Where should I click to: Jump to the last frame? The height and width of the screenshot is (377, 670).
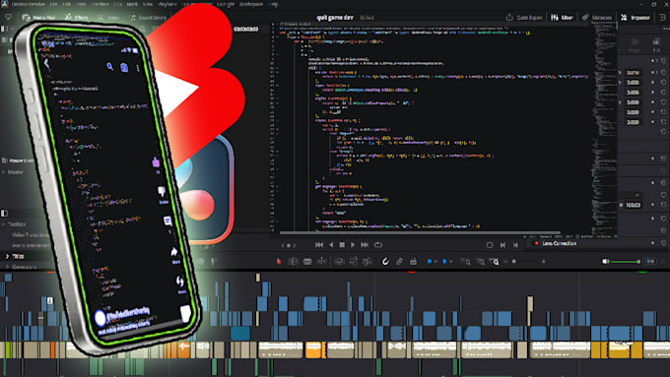(365, 245)
